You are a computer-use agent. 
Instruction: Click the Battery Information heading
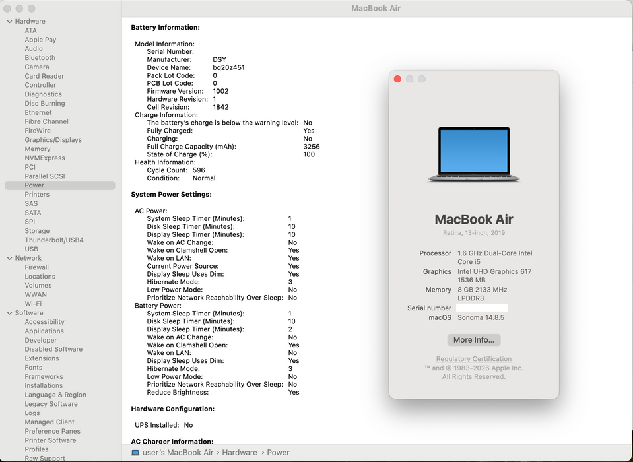tap(166, 28)
